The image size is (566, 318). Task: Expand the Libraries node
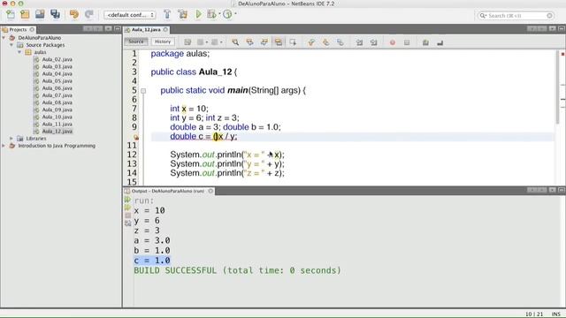11,139
